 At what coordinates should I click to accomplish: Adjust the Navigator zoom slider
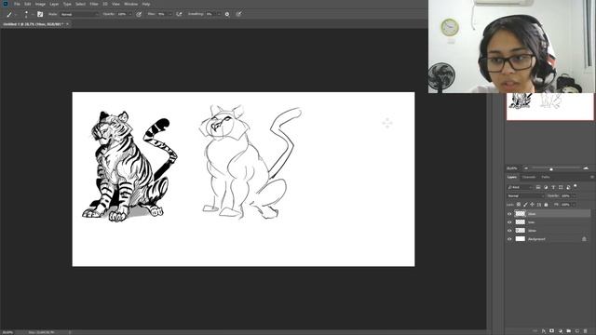[x=551, y=168]
